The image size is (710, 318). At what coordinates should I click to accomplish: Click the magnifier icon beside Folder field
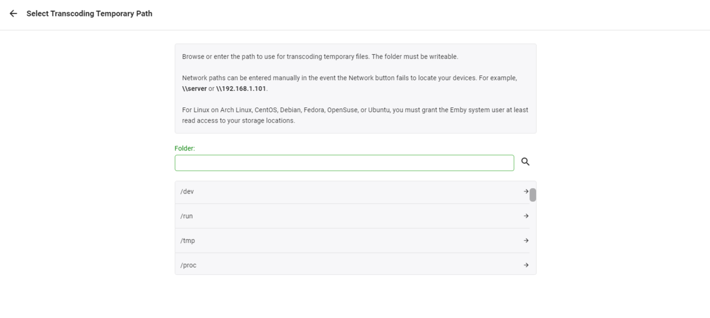pos(525,162)
